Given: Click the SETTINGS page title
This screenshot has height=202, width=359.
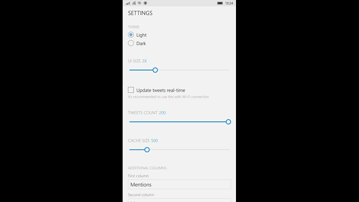Looking at the screenshot, I should coord(140,13).
